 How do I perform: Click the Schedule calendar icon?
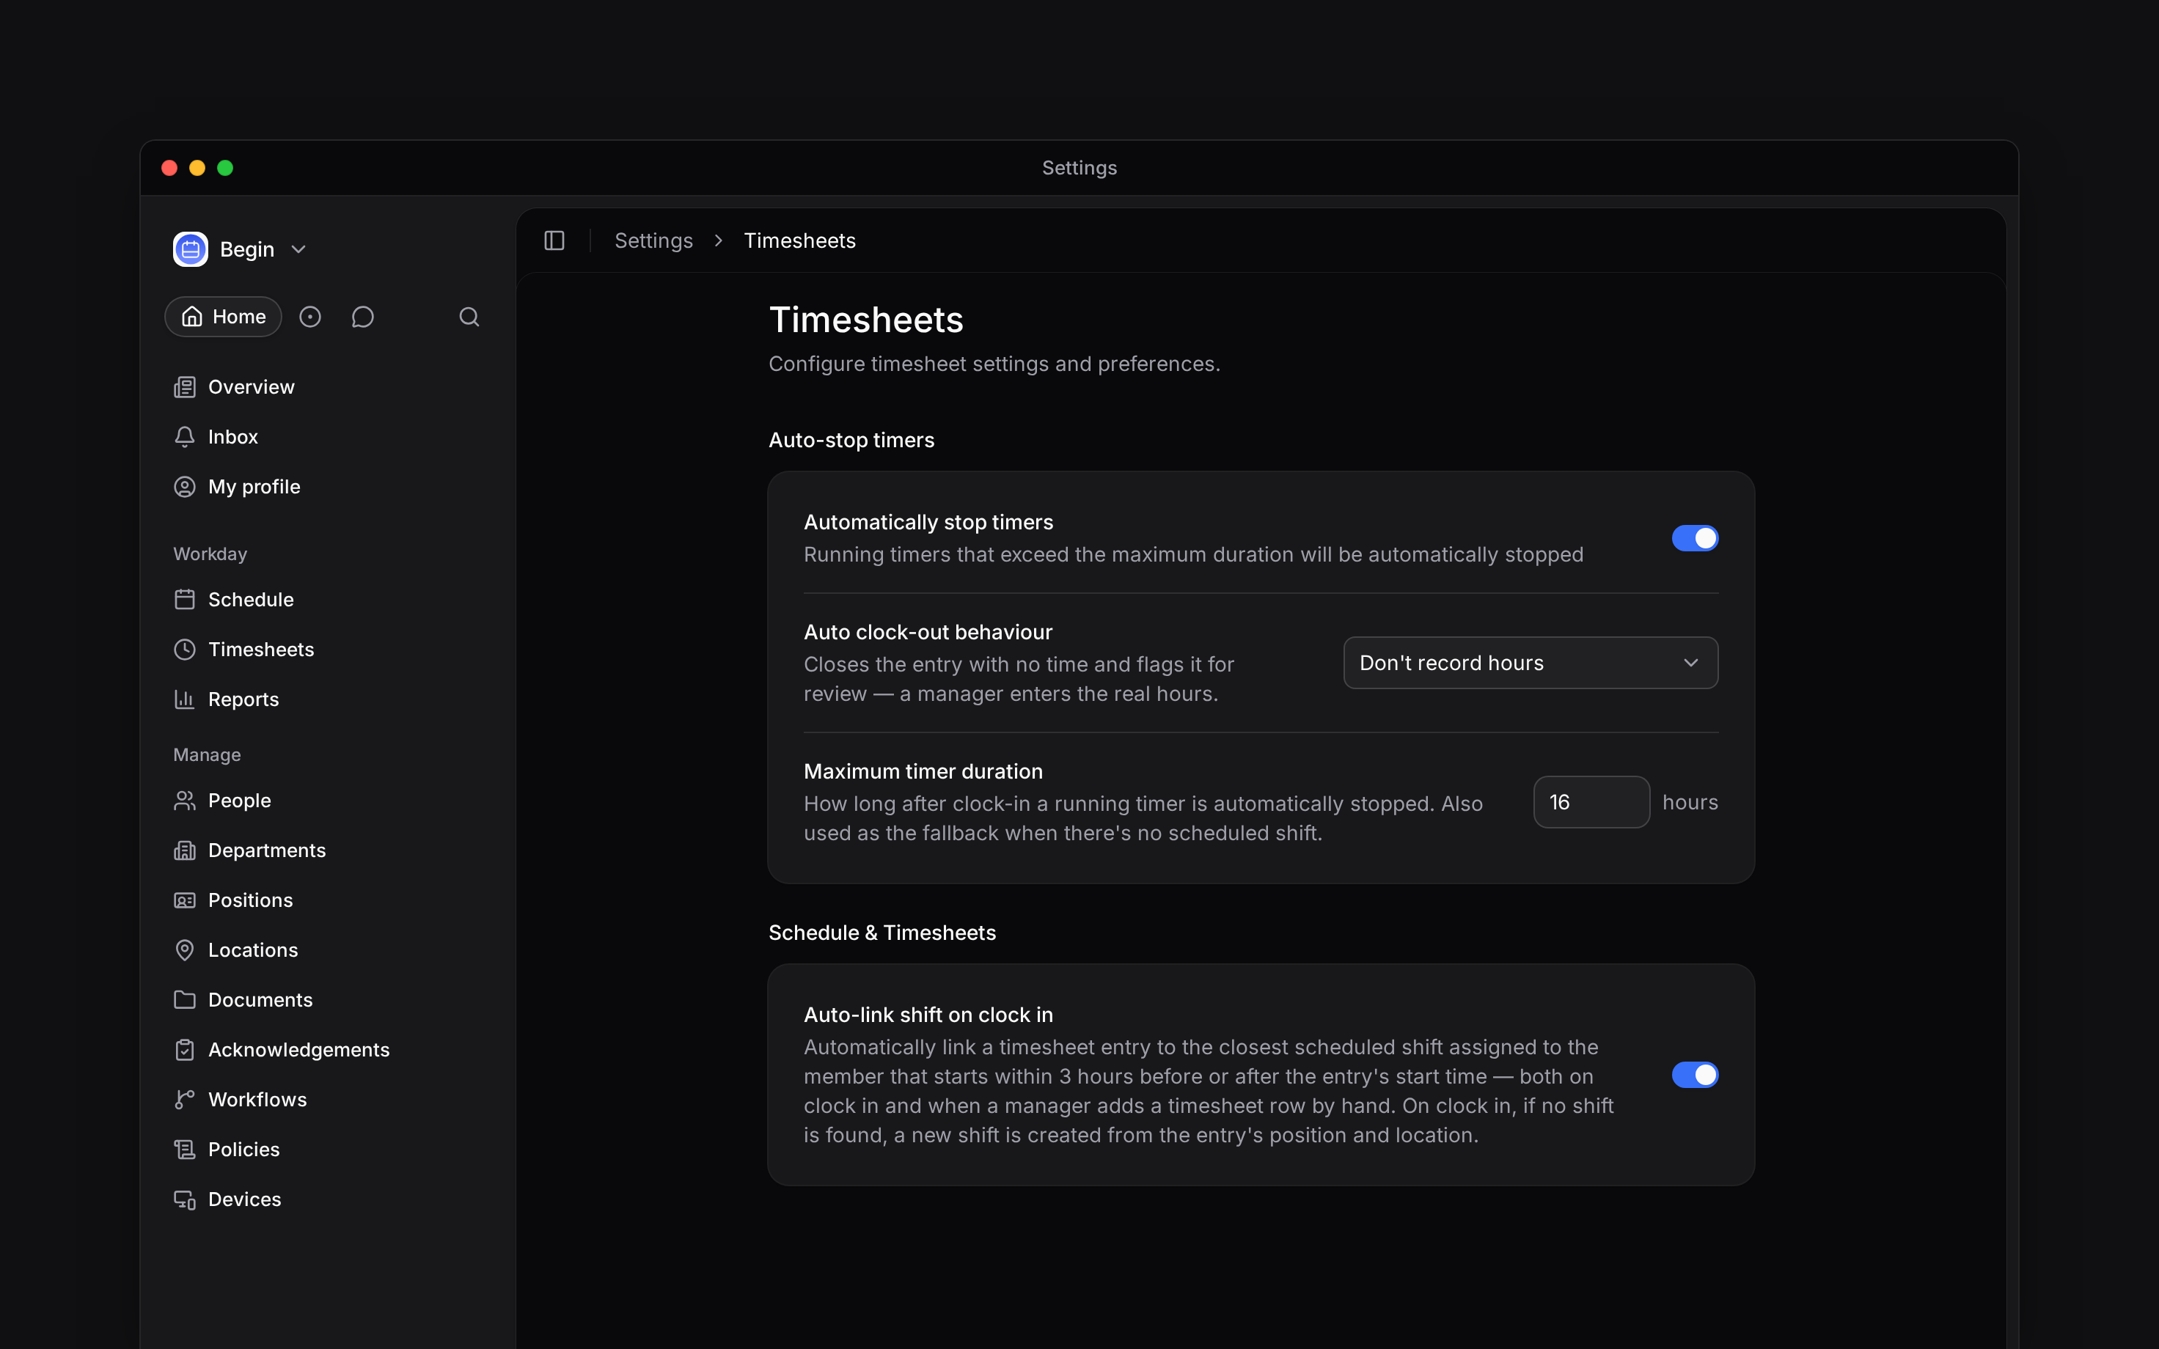point(185,600)
